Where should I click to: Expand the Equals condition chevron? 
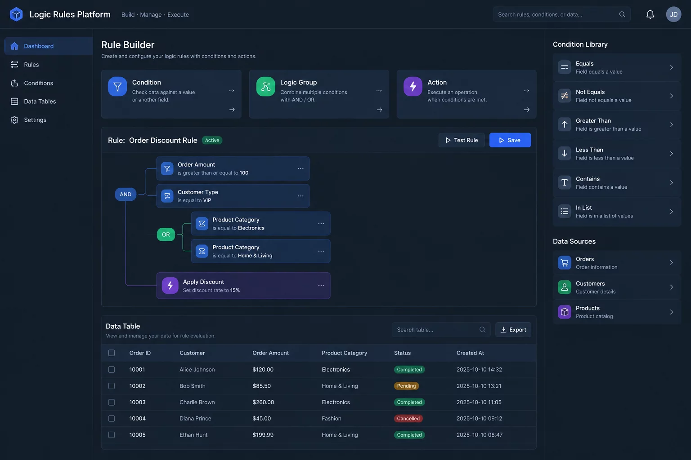coord(671,67)
